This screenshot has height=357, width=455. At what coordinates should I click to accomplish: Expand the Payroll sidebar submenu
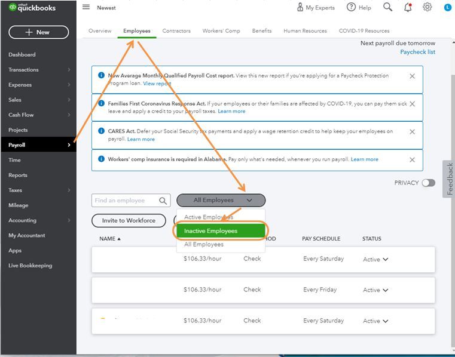pos(69,145)
